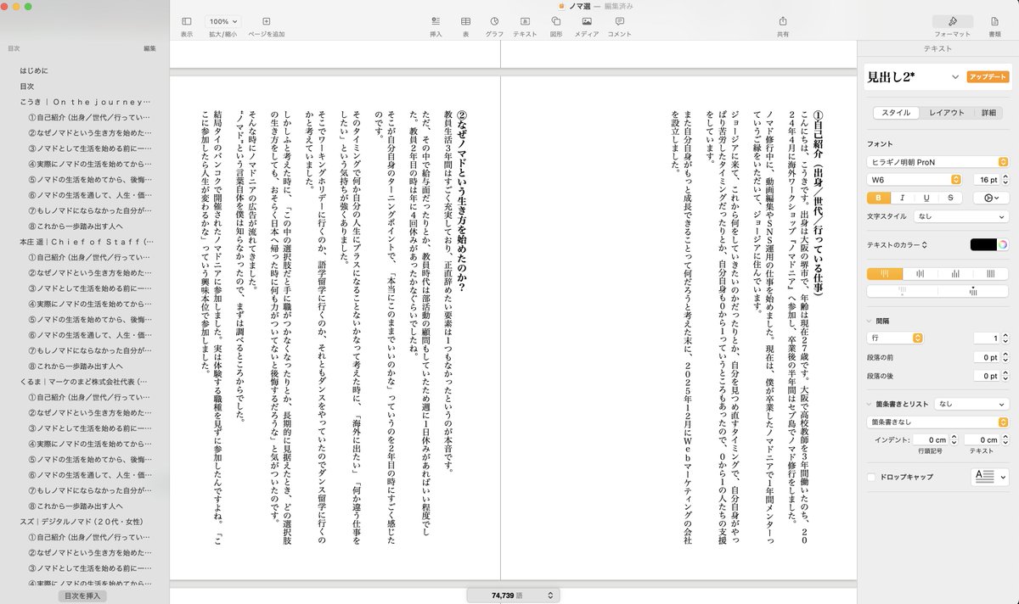Viewport: 1019px width, 604px height.
Task: Enable the ドロップキャップ checkbox
Action: [x=871, y=478]
